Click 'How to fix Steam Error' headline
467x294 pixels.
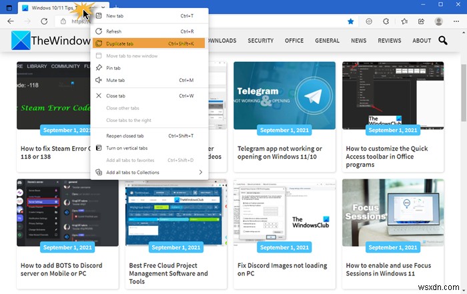click(x=55, y=153)
